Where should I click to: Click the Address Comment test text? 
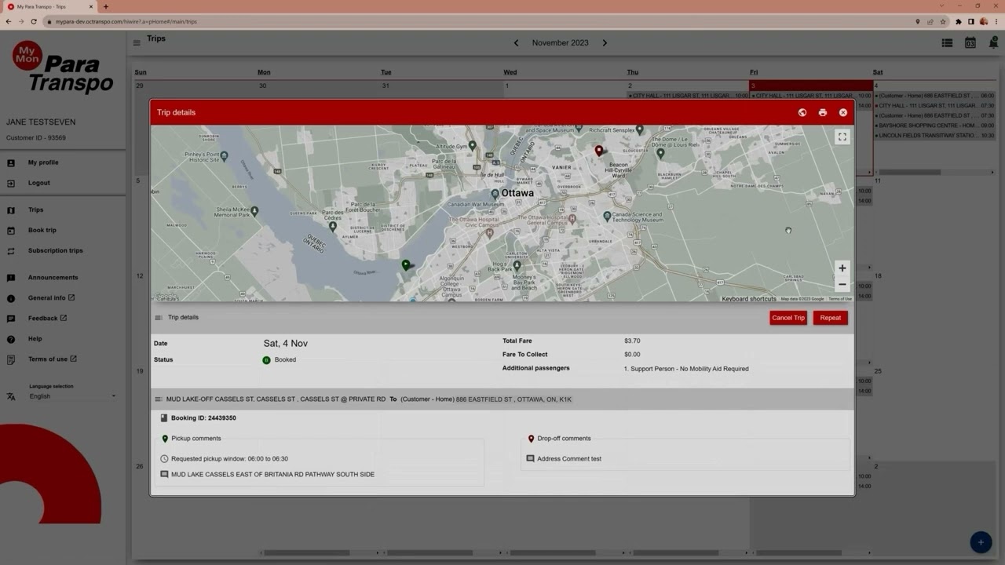(569, 459)
